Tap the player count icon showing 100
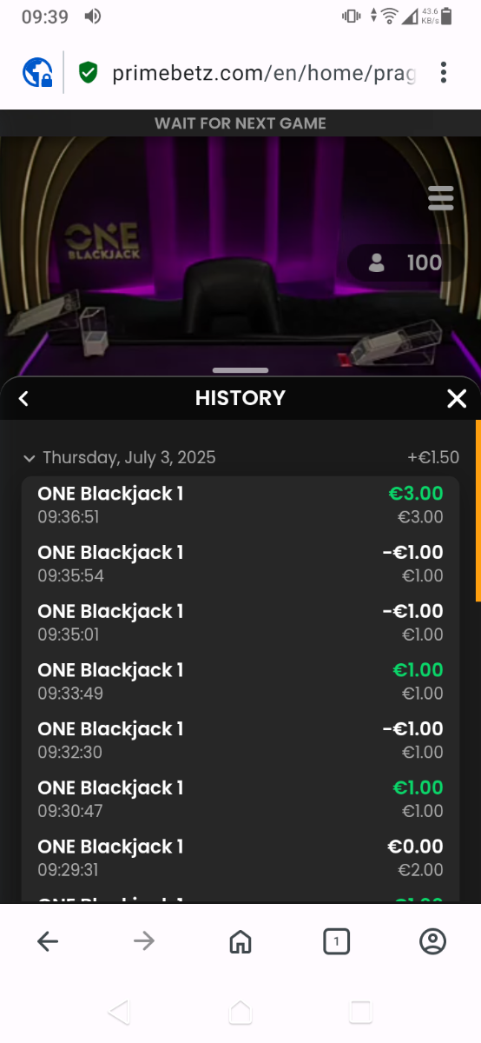Viewport: 481px width, 1043px height. [377, 262]
